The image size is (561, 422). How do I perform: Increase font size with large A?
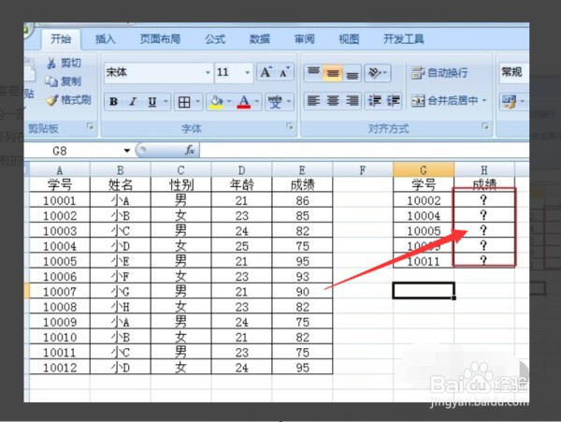tap(266, 72)
